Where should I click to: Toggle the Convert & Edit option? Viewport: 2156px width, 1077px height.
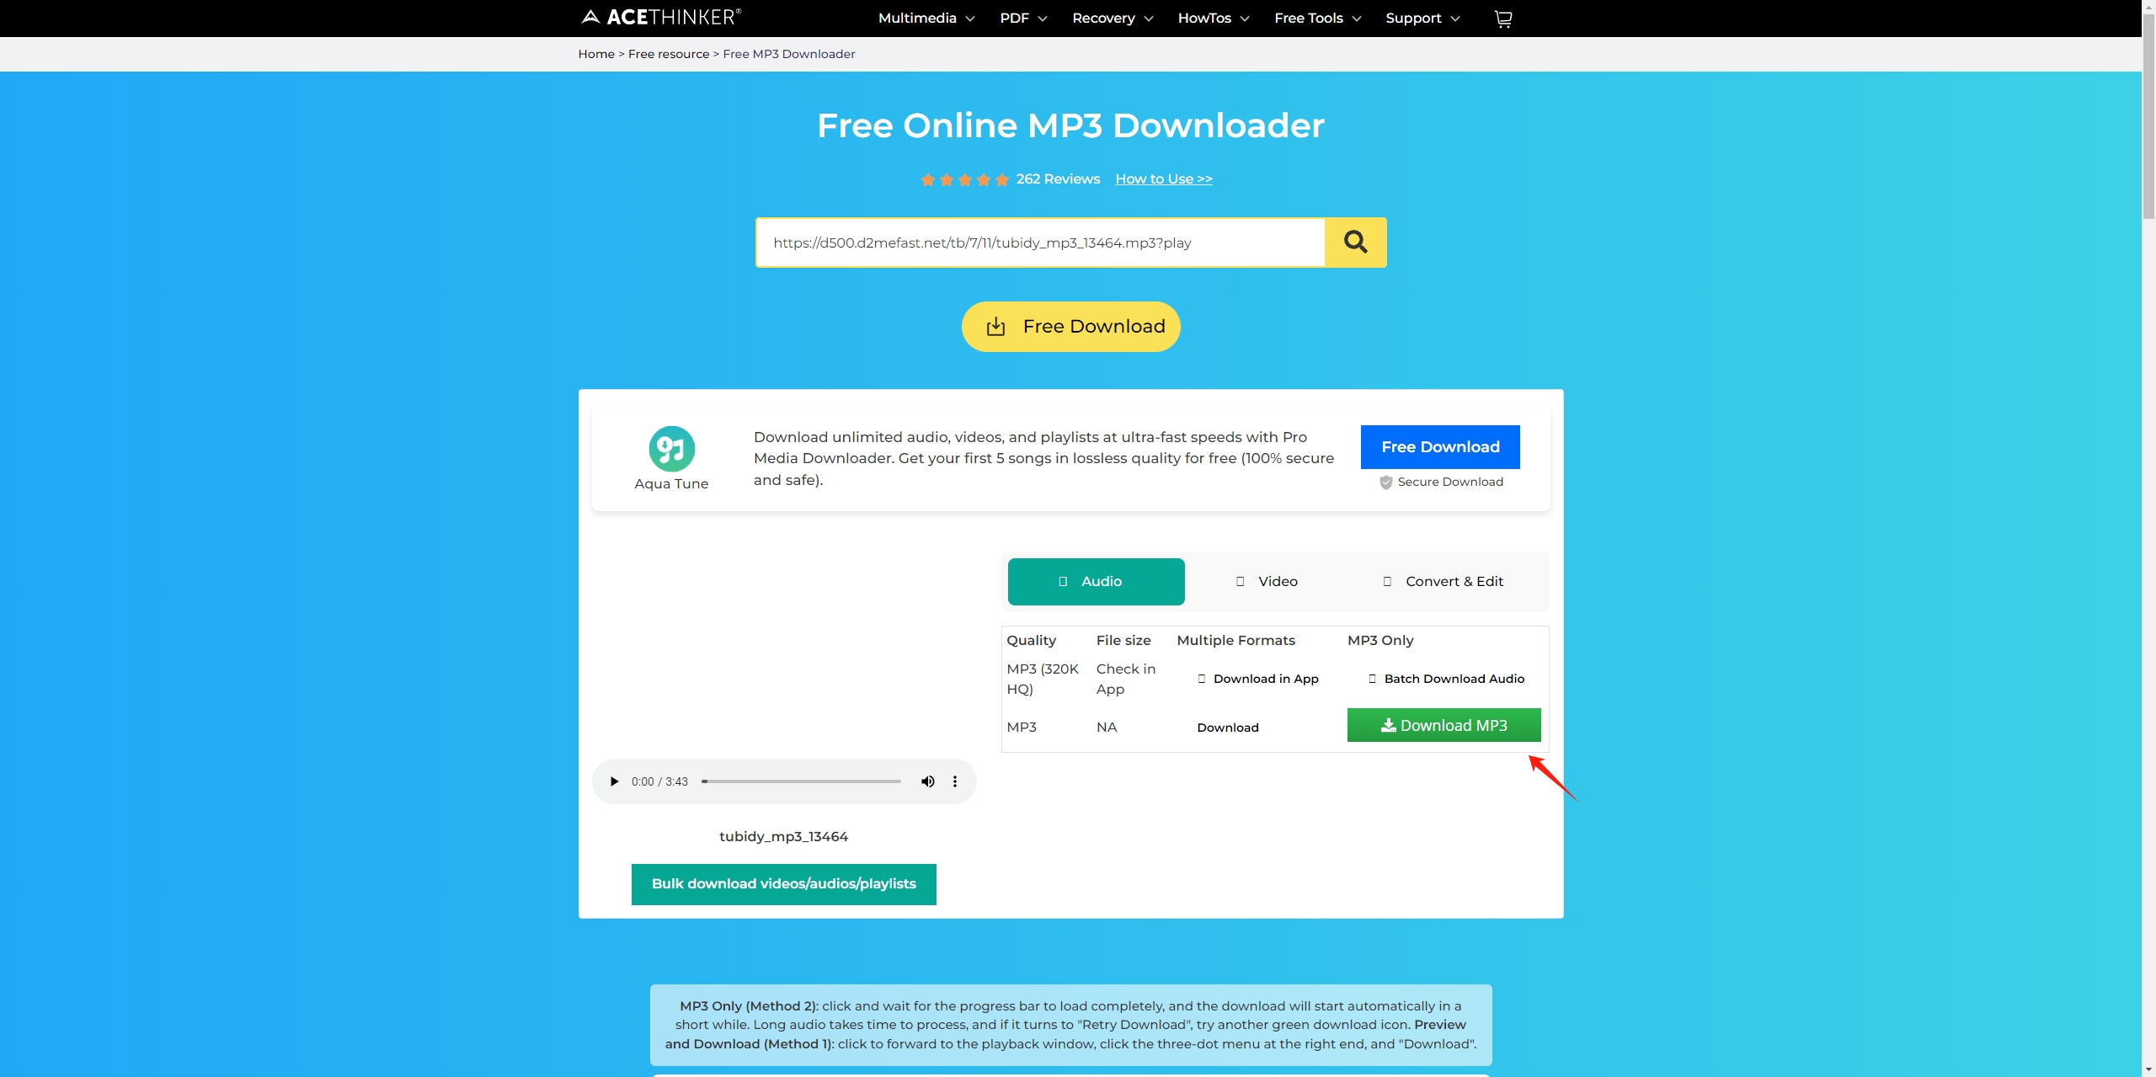click(1444, 582)
